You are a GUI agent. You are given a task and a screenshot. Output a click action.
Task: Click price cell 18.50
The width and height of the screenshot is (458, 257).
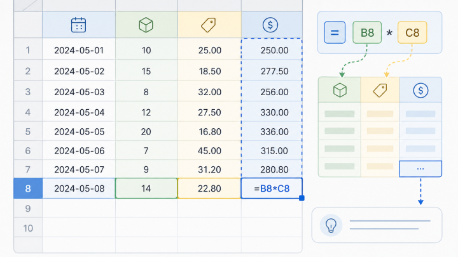click(209, 71)
